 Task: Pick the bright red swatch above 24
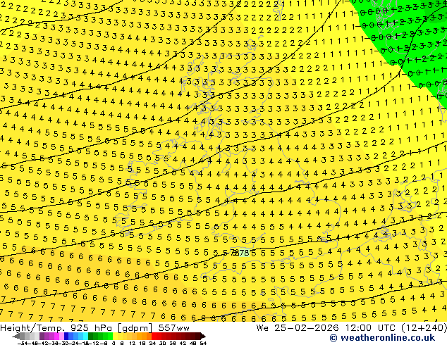[154, 337]
